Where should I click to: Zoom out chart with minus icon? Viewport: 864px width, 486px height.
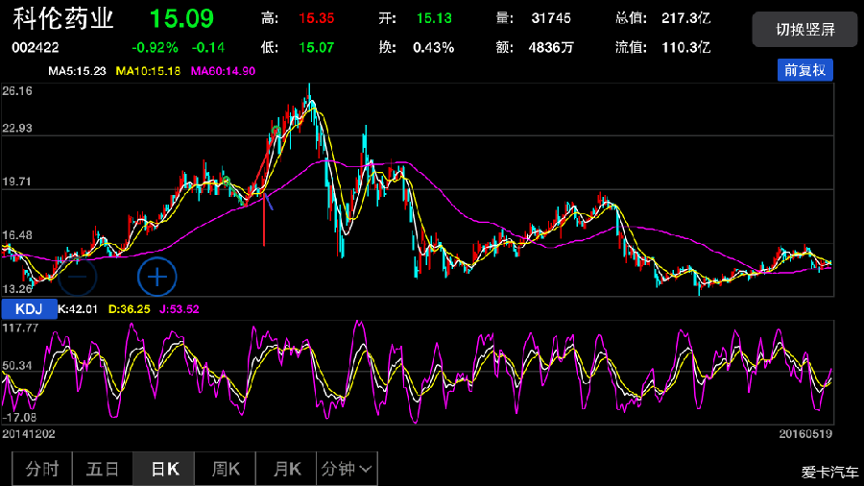77,277
